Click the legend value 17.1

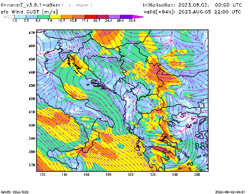[x=85, y=20]
